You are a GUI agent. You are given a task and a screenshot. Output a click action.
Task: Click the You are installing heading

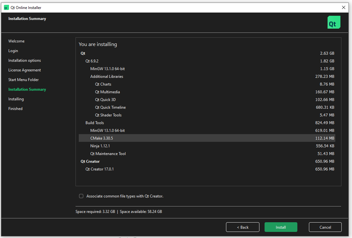click(x=98, y=44)
